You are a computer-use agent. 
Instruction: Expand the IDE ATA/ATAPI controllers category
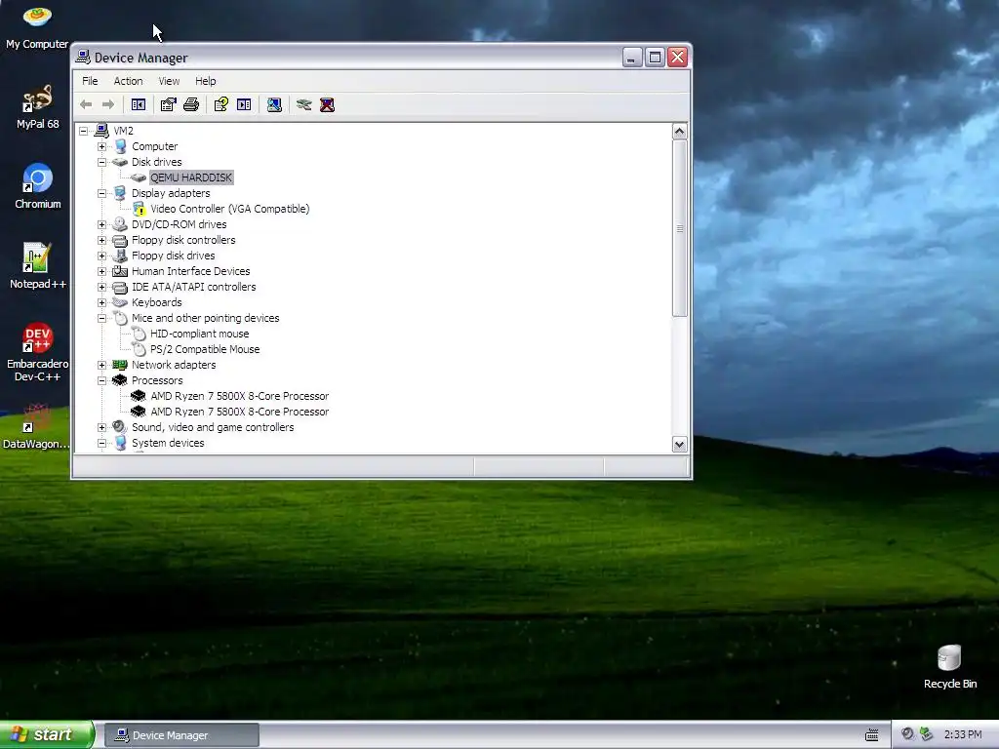click(x=101, y=288)
